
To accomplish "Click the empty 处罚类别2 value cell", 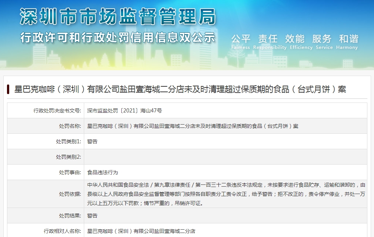I will [225, 157].
